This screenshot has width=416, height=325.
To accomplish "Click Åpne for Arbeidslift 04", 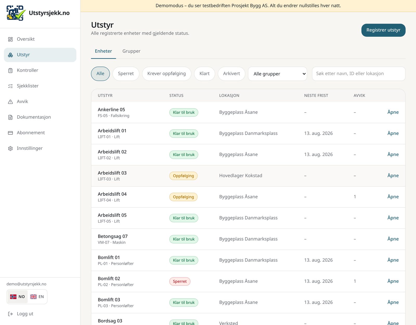I will pos(393,197).
